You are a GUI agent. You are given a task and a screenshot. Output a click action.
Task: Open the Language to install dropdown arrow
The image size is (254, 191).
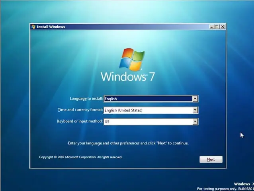(195, 99)
